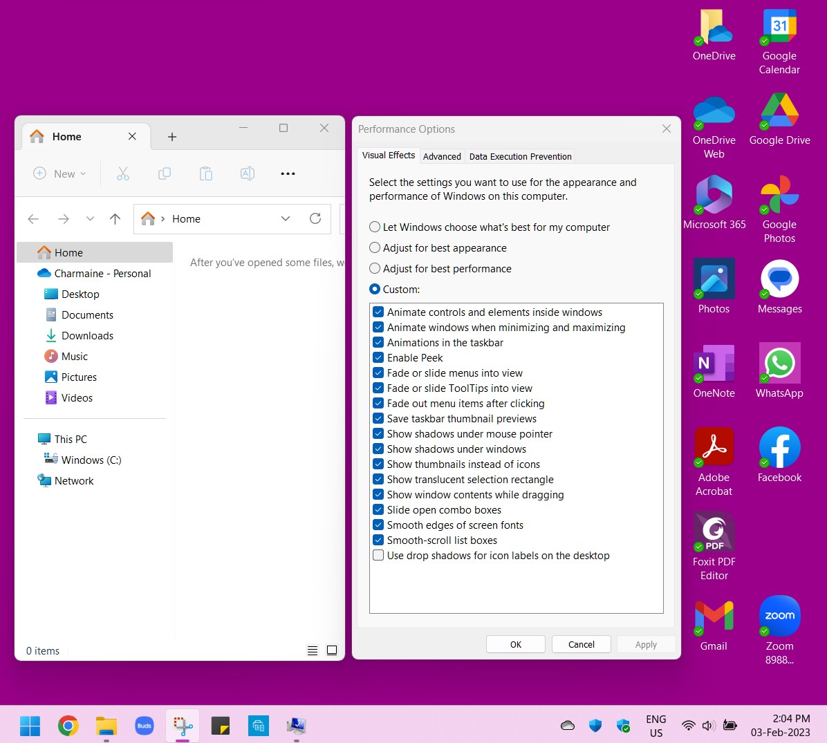Launch Google Chrome from the taskbar
Image resolution: width=827 pixels, height=743 pixels.
point(68,726)
